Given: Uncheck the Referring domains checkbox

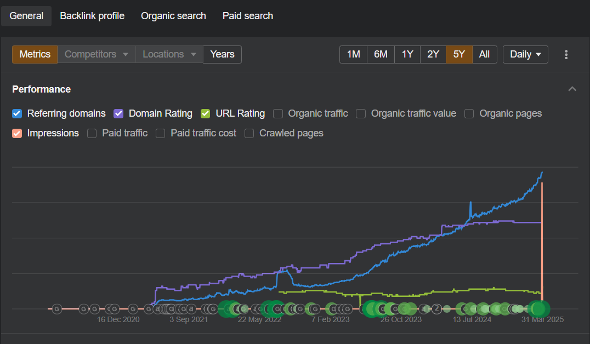Looking at the screenshot, I should (x=17, y=113).
